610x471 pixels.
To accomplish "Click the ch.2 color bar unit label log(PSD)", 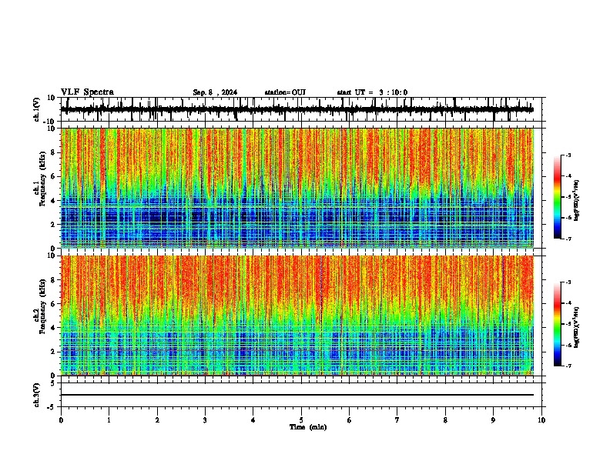I will click(577, 327).
